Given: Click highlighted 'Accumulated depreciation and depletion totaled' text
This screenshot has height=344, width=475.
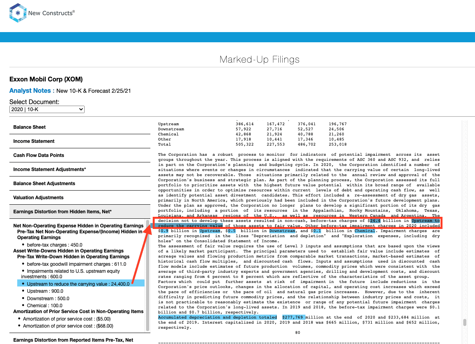Looking at the screenshot, I should point(217,317).
